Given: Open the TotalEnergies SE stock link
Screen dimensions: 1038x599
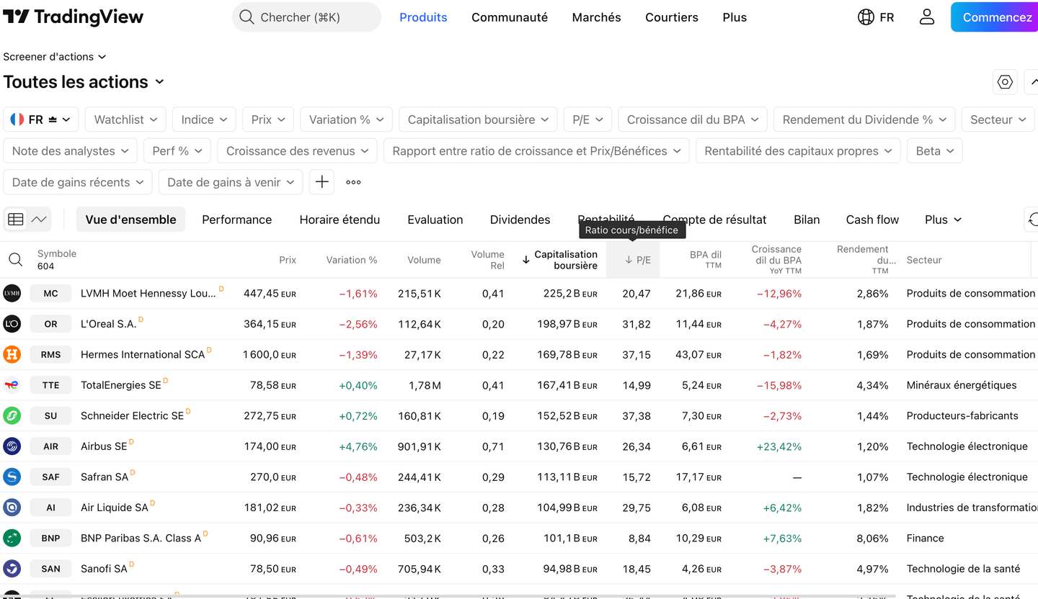Looking at the screenshot, I should click(x=121, y=385).
